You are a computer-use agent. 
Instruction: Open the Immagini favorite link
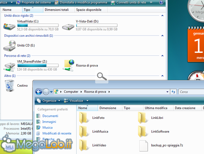49,122
